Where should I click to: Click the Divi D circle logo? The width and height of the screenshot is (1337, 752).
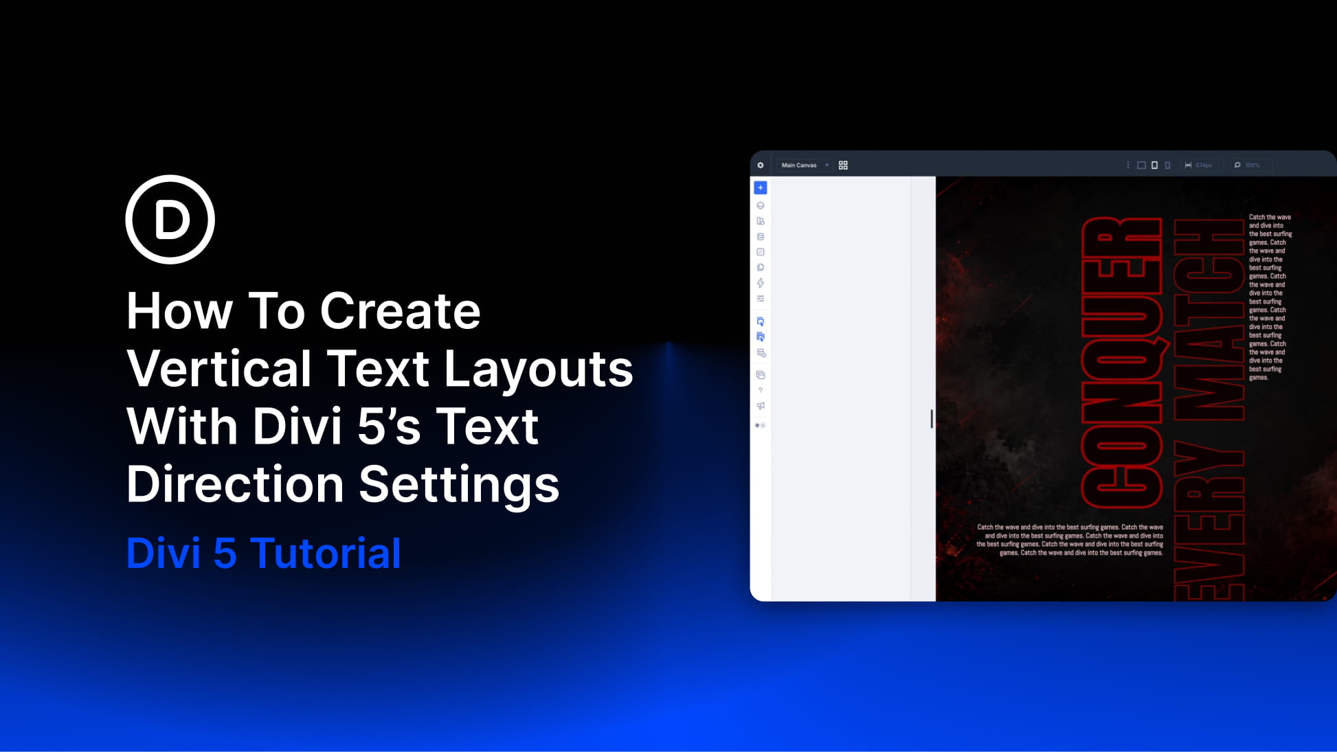point(170,220)
